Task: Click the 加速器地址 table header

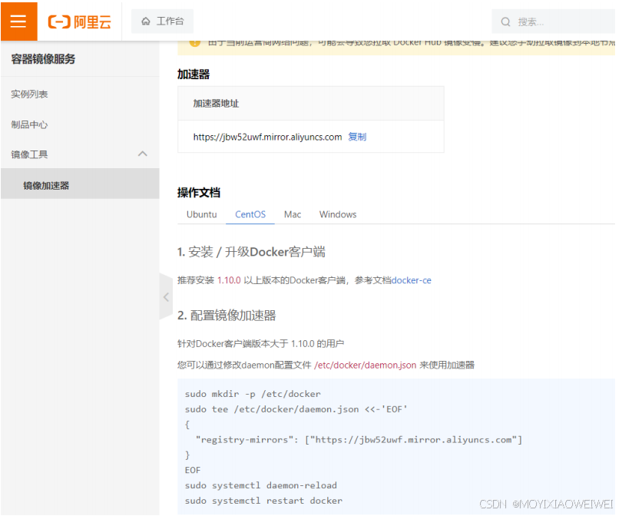Action: point(216,104)
